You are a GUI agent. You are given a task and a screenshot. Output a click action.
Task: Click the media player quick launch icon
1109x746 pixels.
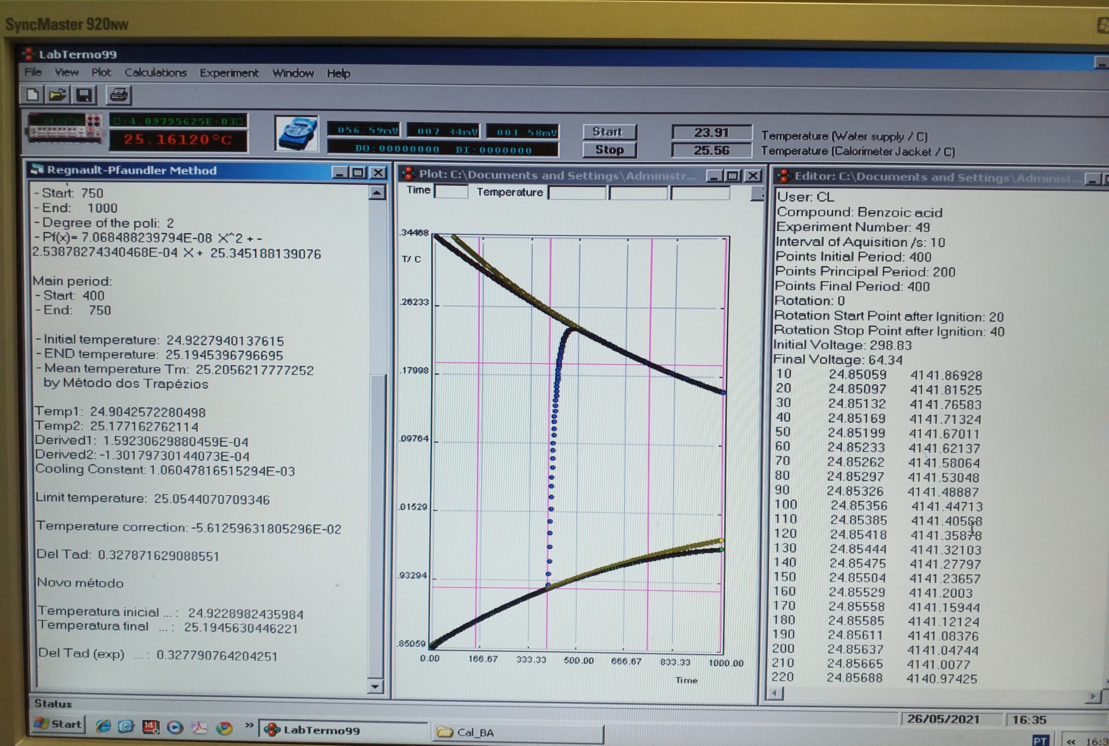(175, 727)
